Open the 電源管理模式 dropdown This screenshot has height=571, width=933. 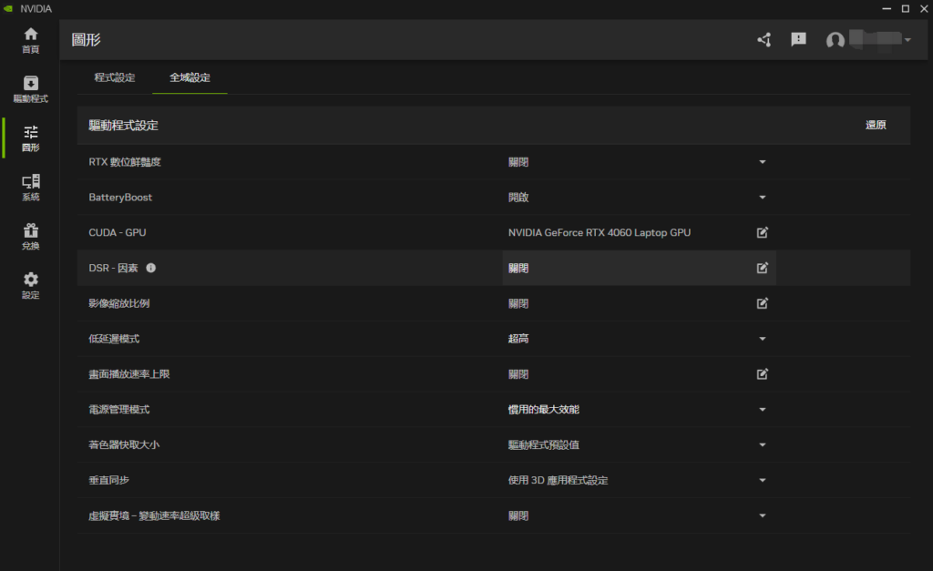pyautogui.click(x=762, y=409)
